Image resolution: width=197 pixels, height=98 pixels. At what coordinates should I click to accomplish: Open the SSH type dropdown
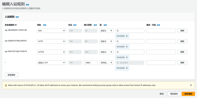point(52,31)
